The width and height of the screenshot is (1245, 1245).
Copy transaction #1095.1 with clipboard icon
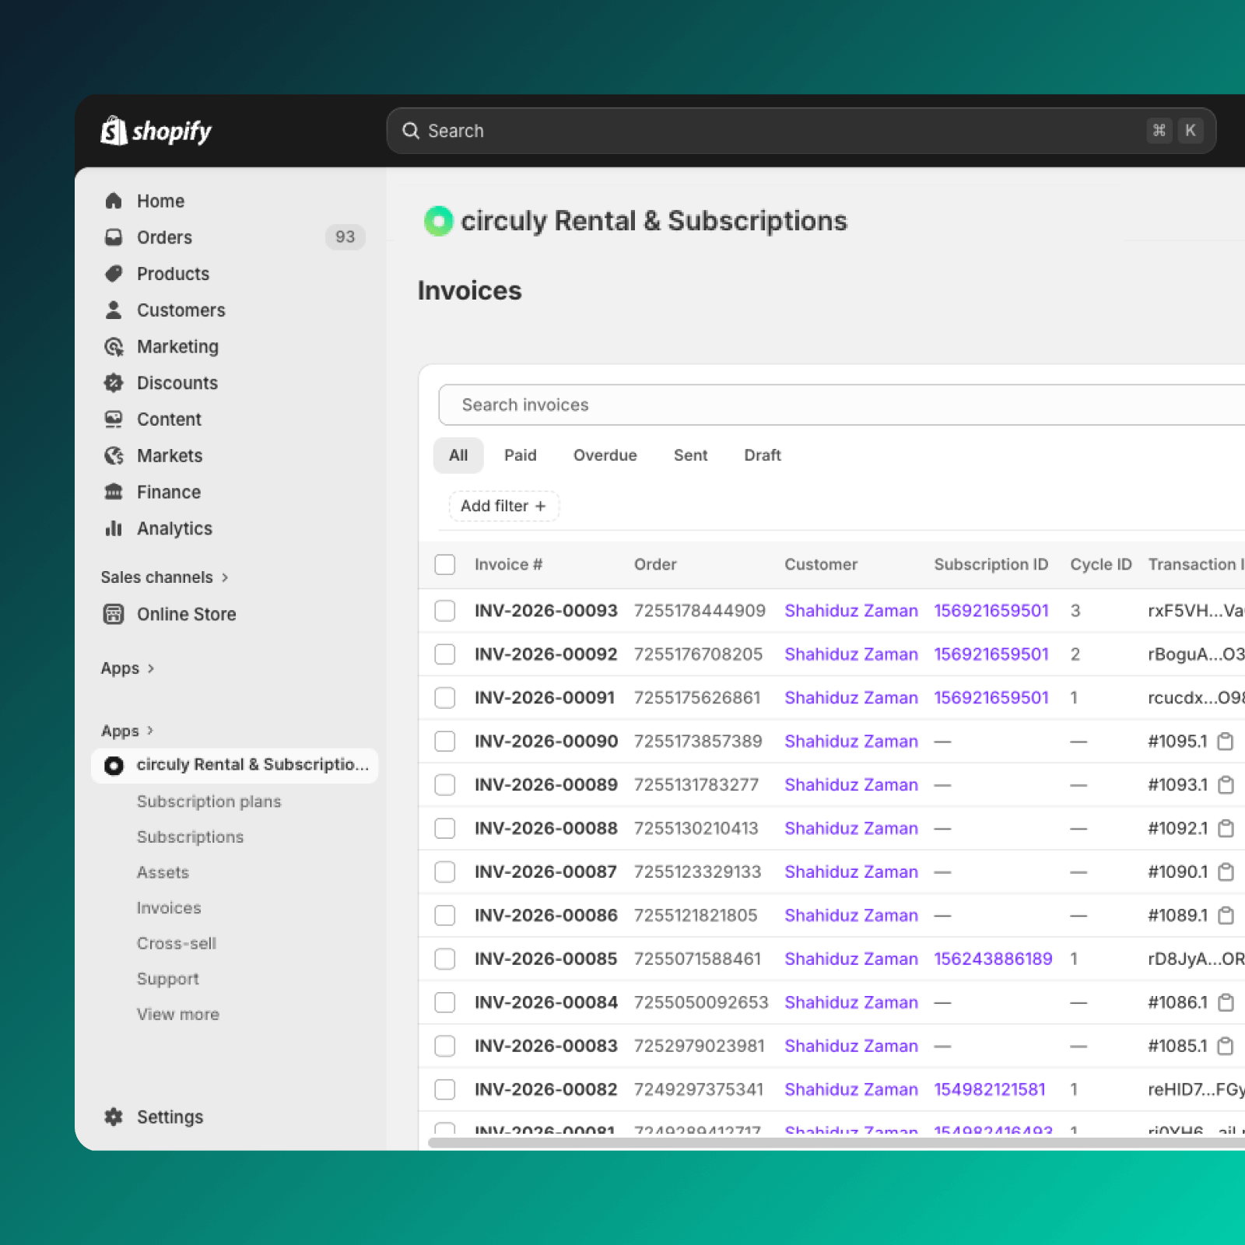[1226, 742]
